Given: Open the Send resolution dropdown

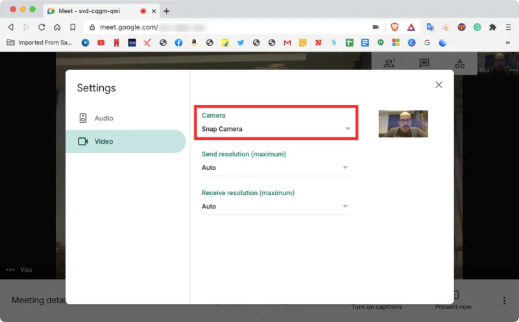Looking at the screenshot, I should coord(276,168).
